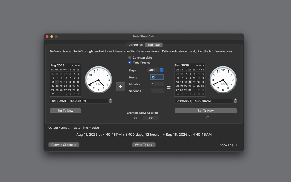291x182 pixels.
Task: Expand Show Log with the chevron
Action: (237, 145)
